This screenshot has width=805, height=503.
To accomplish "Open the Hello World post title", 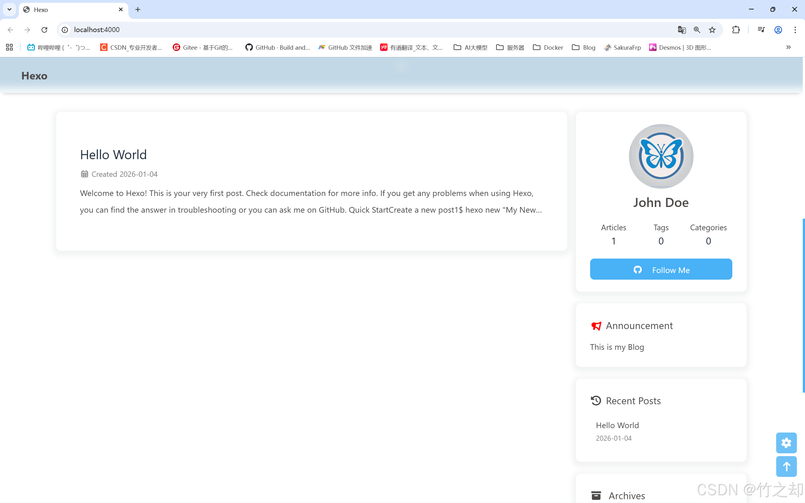I will (113, 155).
